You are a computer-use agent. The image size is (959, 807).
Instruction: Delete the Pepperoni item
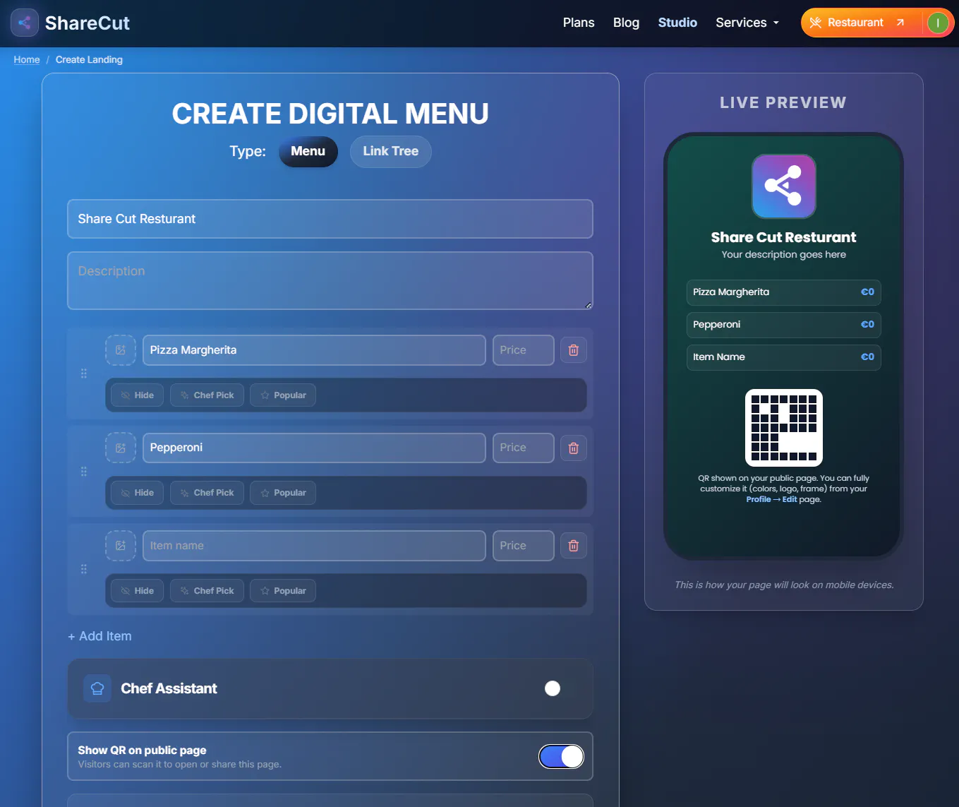[574, 448]
